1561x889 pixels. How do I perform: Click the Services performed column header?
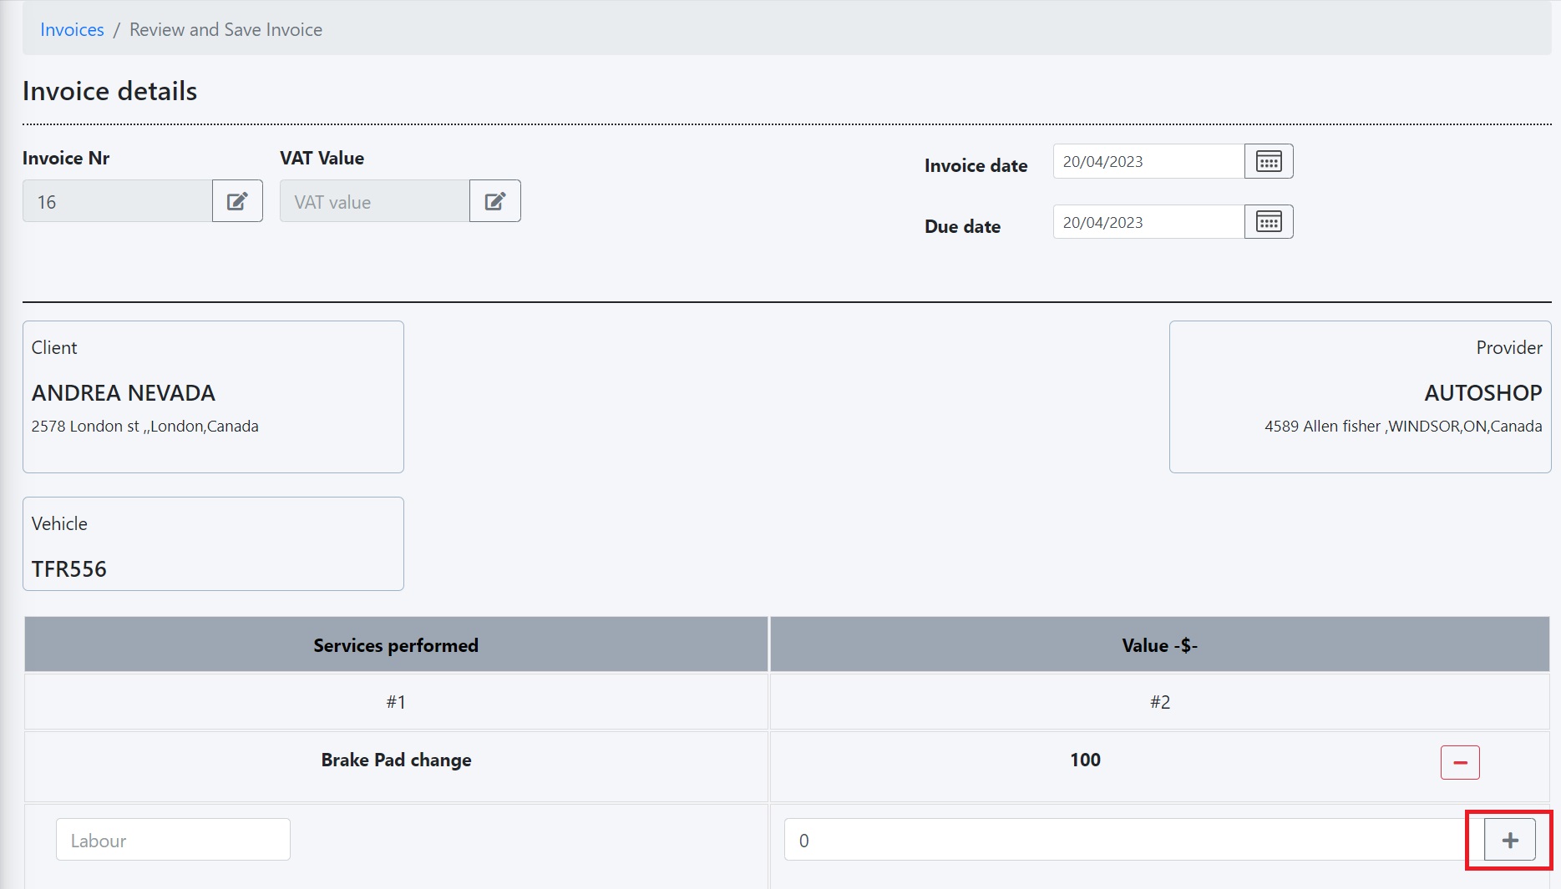396,644
